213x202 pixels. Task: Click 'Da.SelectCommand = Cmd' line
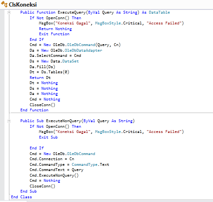(x=55, y=56)
